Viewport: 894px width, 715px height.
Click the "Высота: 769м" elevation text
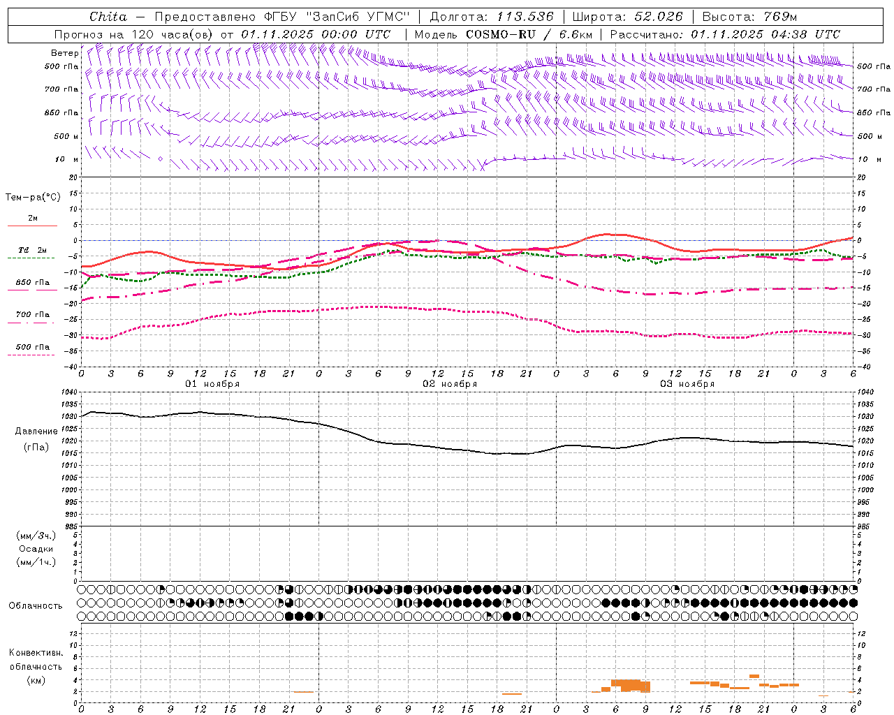pos(749,17)
